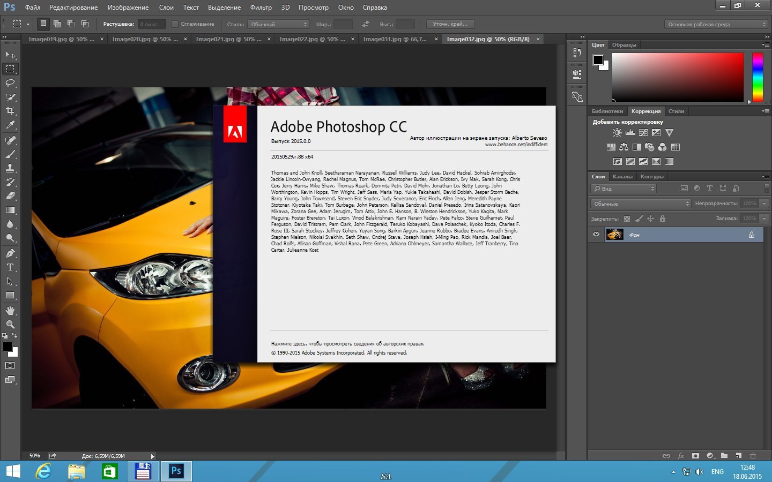772x482 pixels.
Task: Open the tool preset picker arrow
Action: coord(28,24)
